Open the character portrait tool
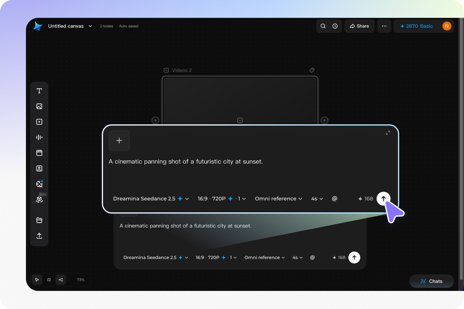 [39, 168]
